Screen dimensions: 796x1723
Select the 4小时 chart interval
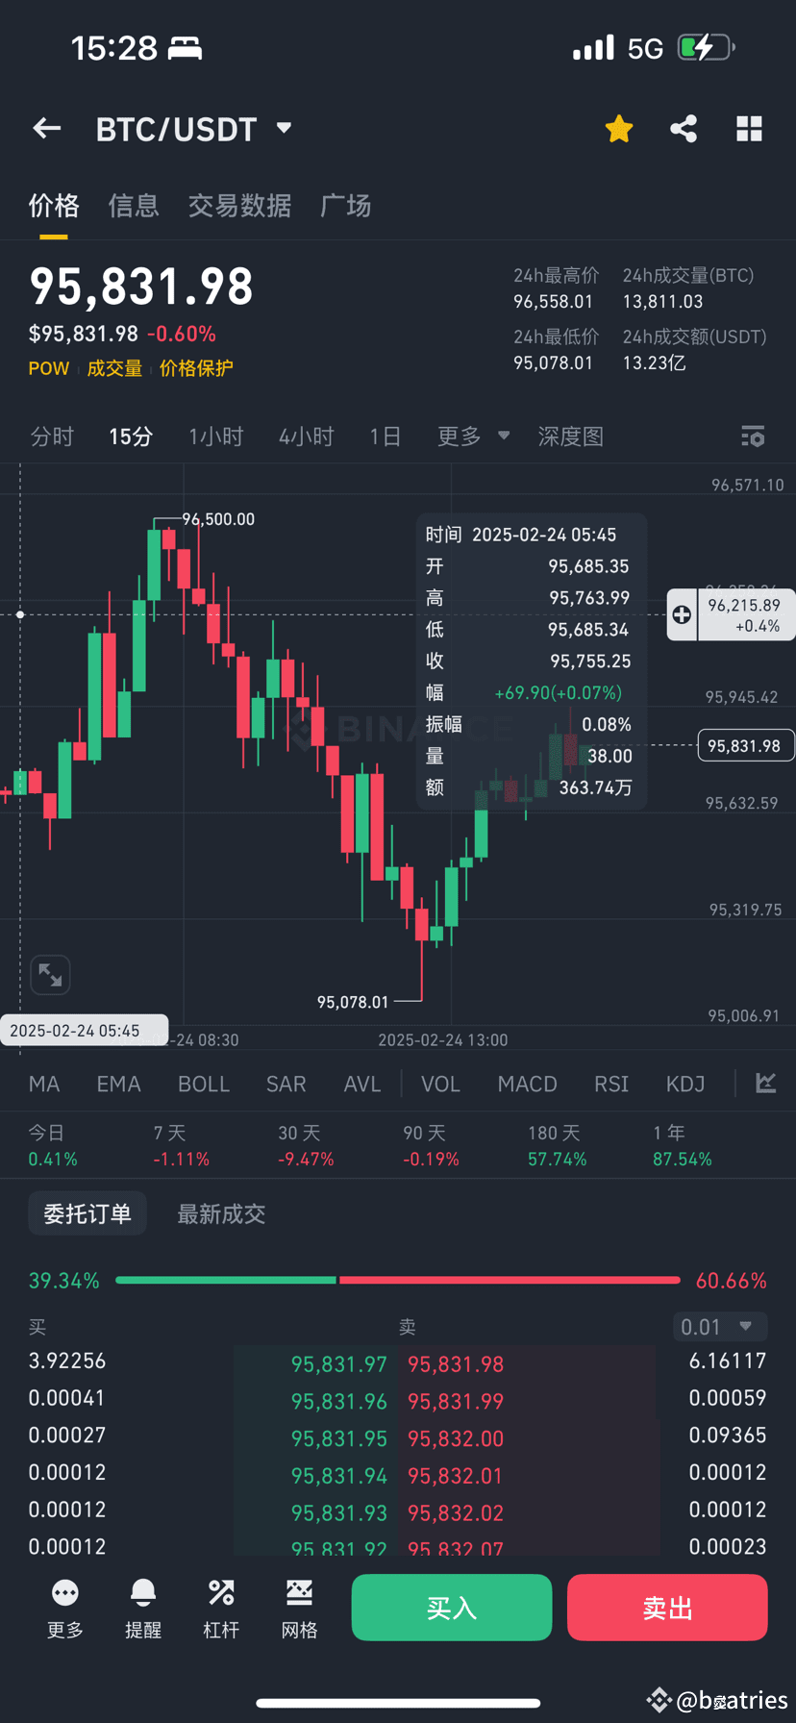307,437
